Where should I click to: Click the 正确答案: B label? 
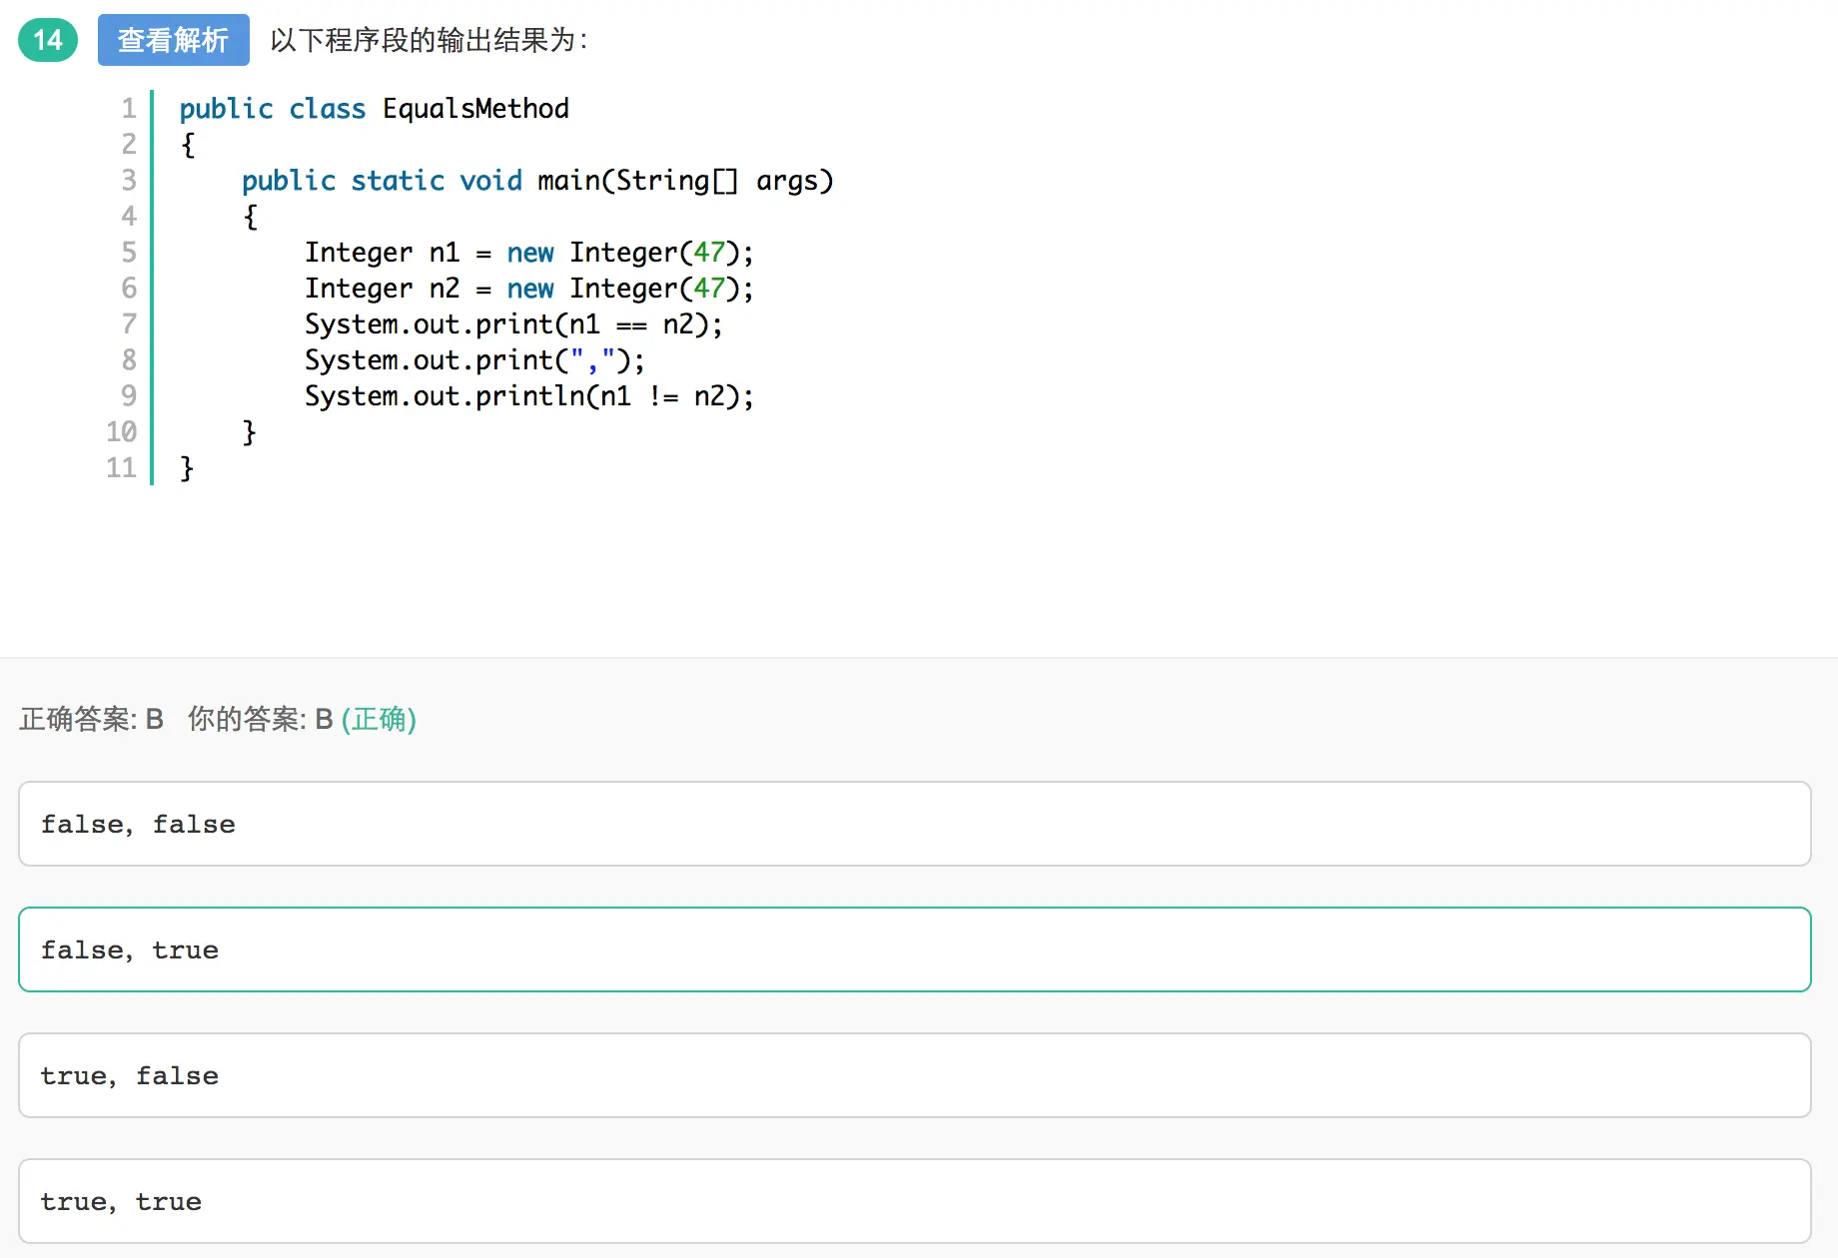tap(91, 719)
